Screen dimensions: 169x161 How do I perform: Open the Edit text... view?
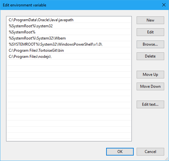[x=150, y=104]
